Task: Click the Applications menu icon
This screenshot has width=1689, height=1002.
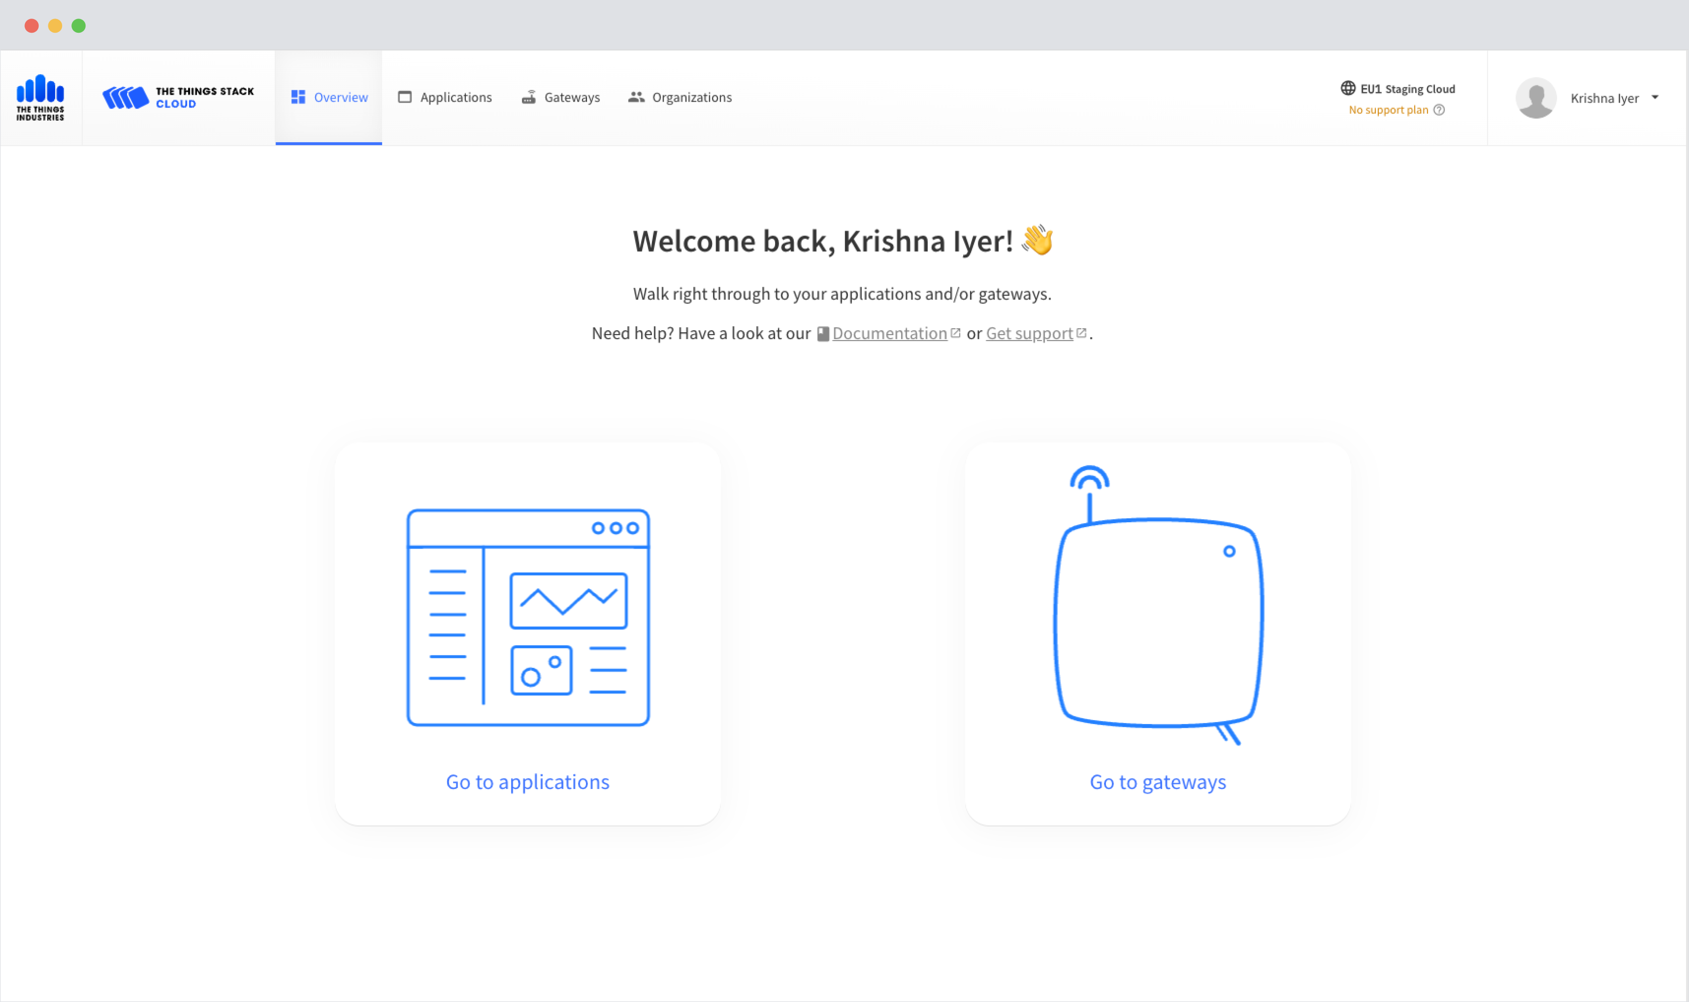Action: (403, 97)
